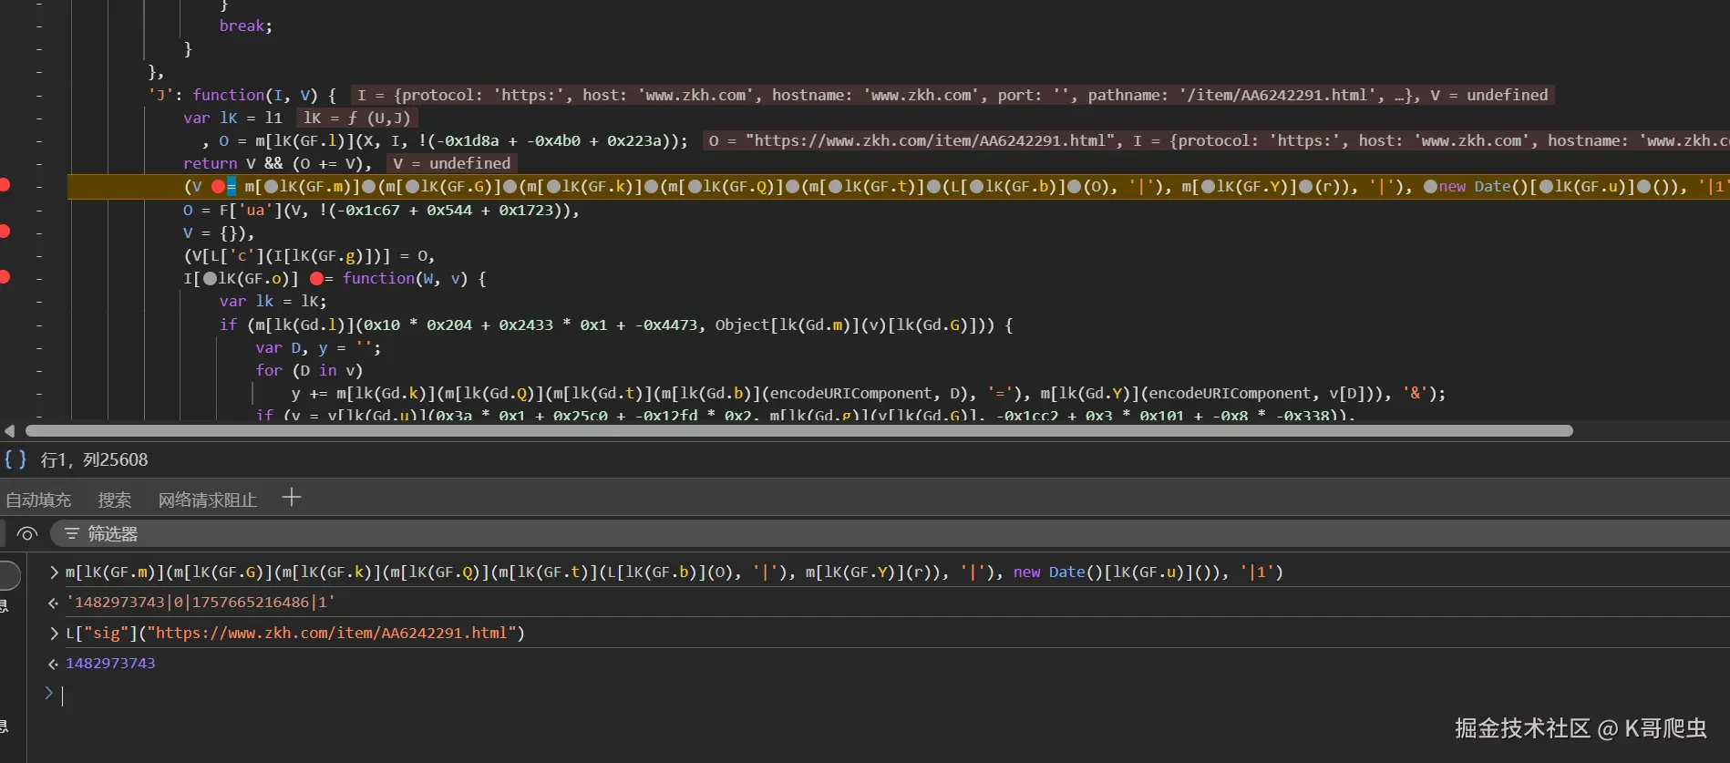1730x763 pixels.
Task: Click the 'if (m[lk(Gd.l)](0x10 * 0x204' line
Action: (x=616, y=325)
